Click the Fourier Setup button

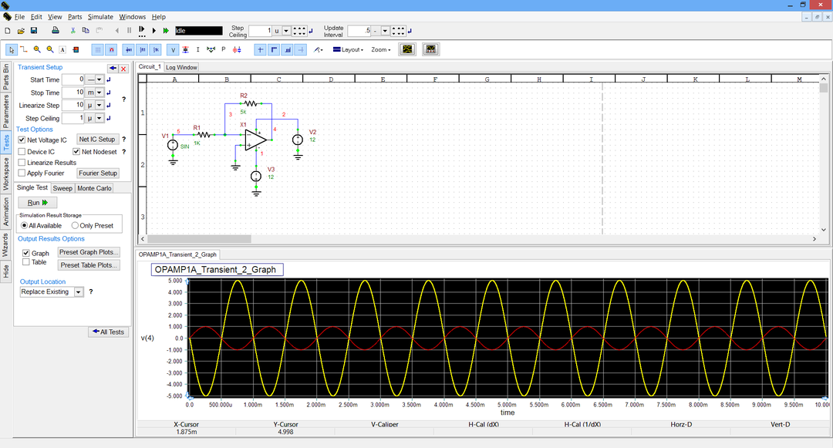[x=98, y=173]
